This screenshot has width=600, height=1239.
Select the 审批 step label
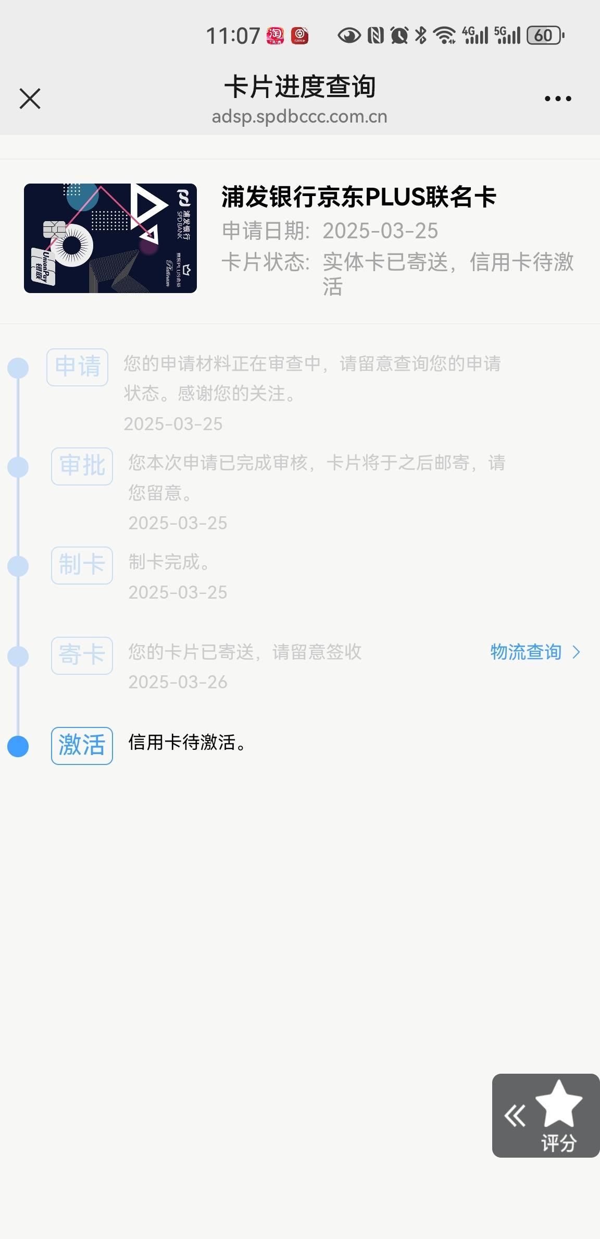point(82,466)
